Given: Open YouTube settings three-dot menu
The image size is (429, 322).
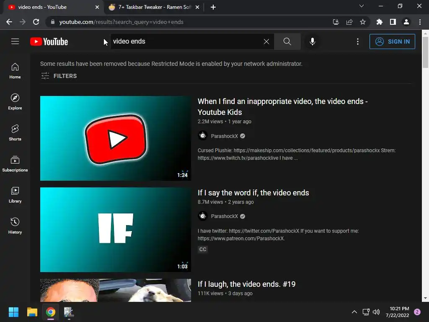Looking at the screenshot, I should [x=358, y=42].
